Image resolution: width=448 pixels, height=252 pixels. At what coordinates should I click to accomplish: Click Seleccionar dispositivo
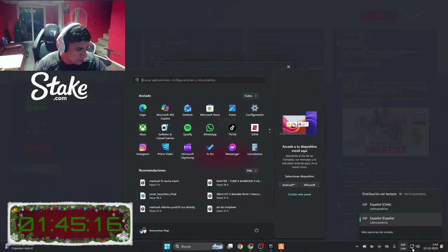[299, 176]
